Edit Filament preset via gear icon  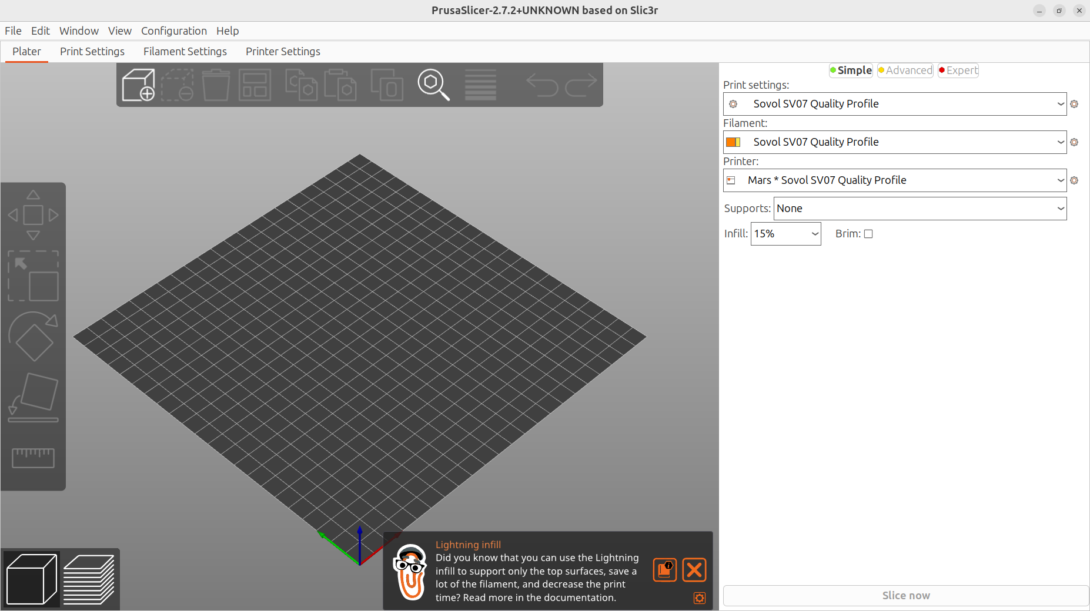coord(1074,142)
